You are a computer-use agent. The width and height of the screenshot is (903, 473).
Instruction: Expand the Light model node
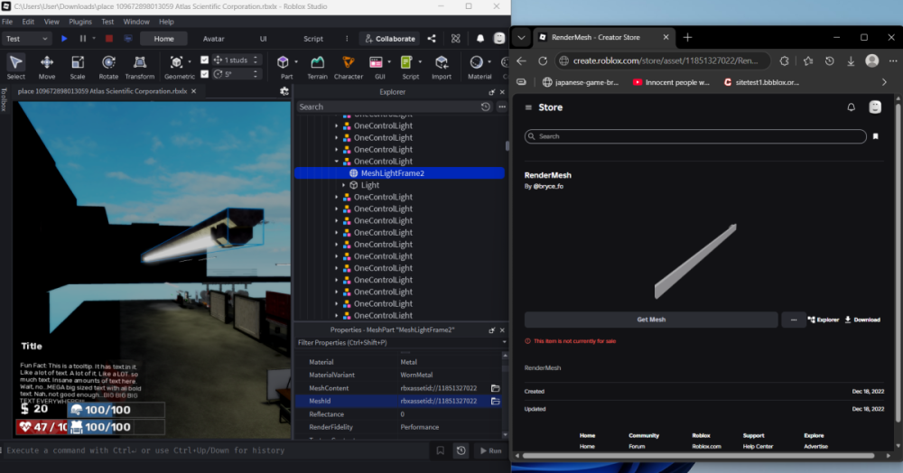344,185
